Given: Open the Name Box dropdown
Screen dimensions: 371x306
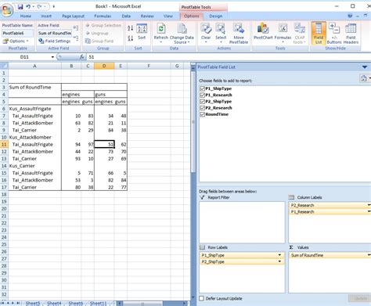Looking at the screenshot, I should pyautogui.click(x=52, y=57).
